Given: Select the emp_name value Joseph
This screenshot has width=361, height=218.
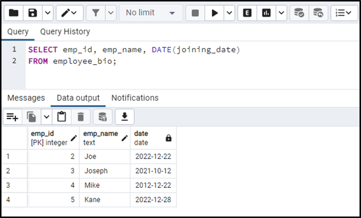Looking at the screenshot, I should coord(96,171).
